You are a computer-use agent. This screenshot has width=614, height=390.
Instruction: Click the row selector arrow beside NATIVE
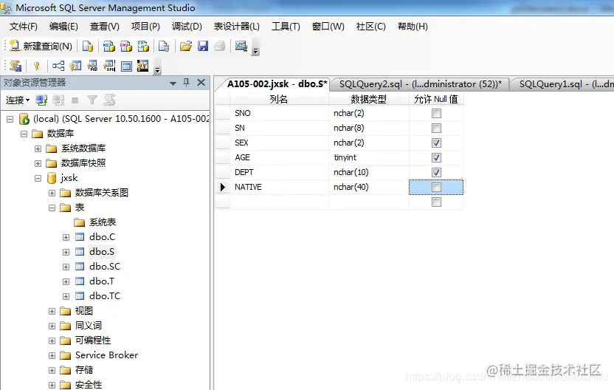(x=222, y=188)
